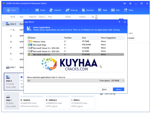Click the scroll-up arrow of partition list

(x=96, y=16)
